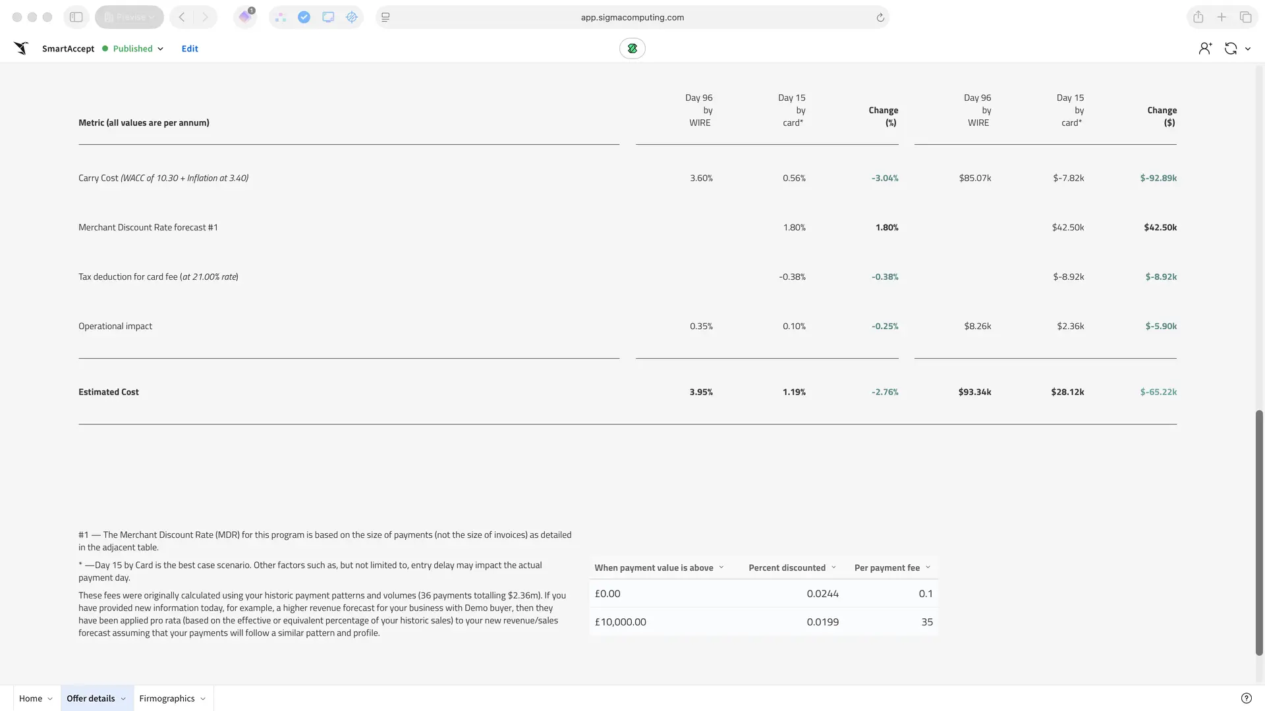Viewport: 1265px width, 711px height.
Task: Open the share with user icon
Action: pos(1204,48)
